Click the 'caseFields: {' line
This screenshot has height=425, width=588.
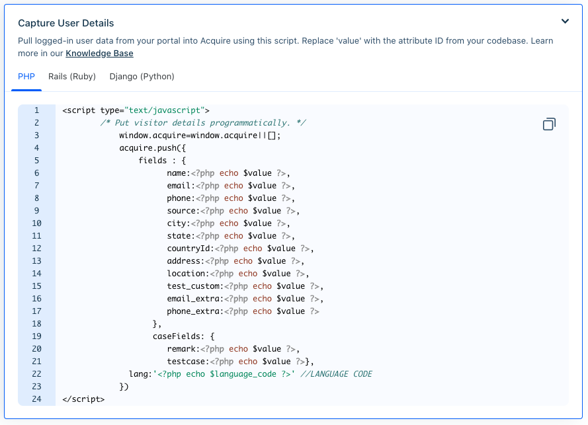click(x=183, y=336)
